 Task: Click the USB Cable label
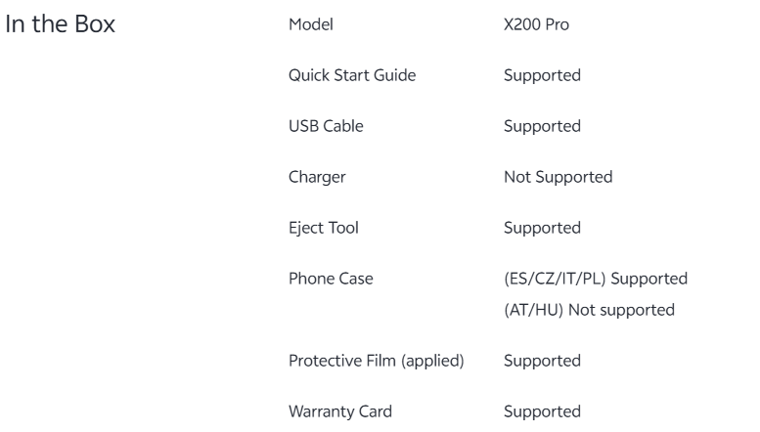point(326,126)
